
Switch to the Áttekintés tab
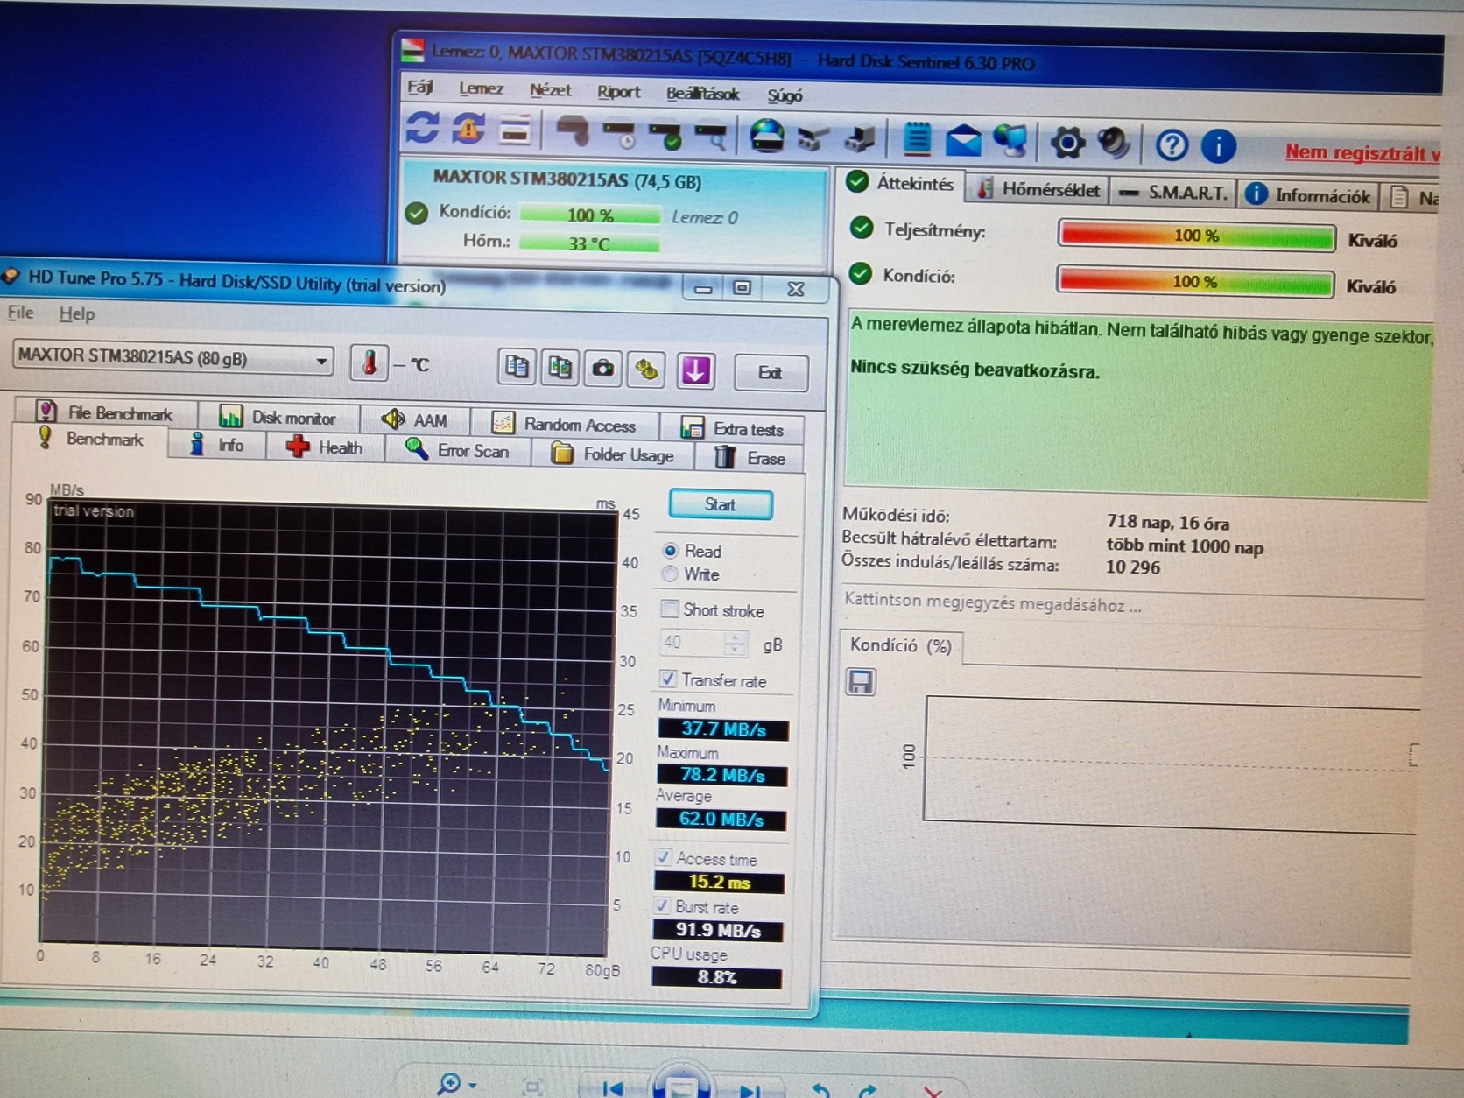(901, 183)
